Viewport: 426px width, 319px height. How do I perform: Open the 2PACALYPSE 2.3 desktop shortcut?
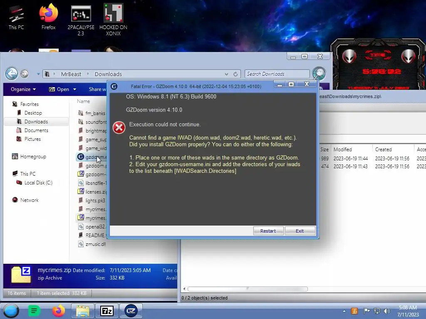81,20
